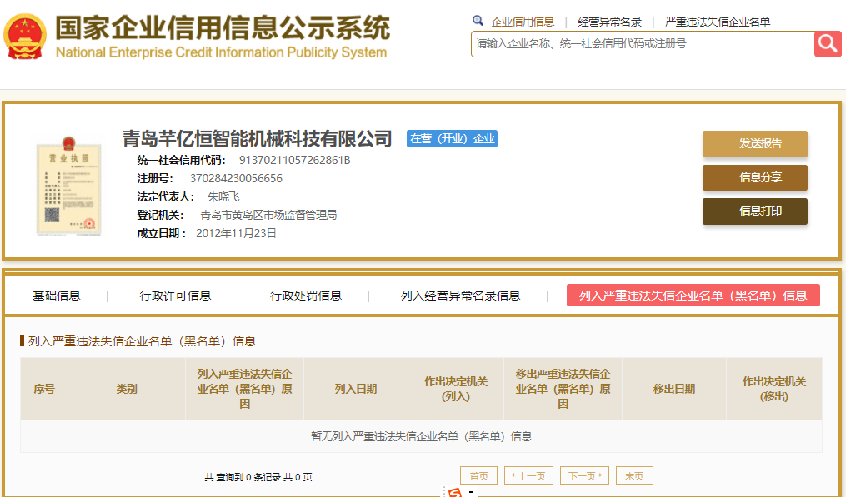
Task: Go to 首页 pagination button
Action: tap(478, 475)
